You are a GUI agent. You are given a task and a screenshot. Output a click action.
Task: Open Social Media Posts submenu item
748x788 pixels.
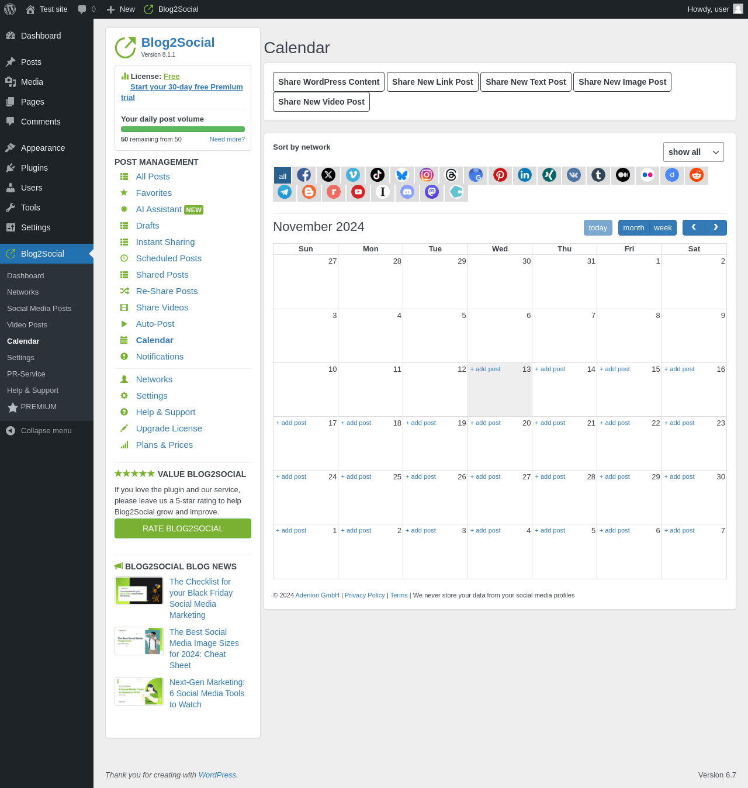[39, 309]
